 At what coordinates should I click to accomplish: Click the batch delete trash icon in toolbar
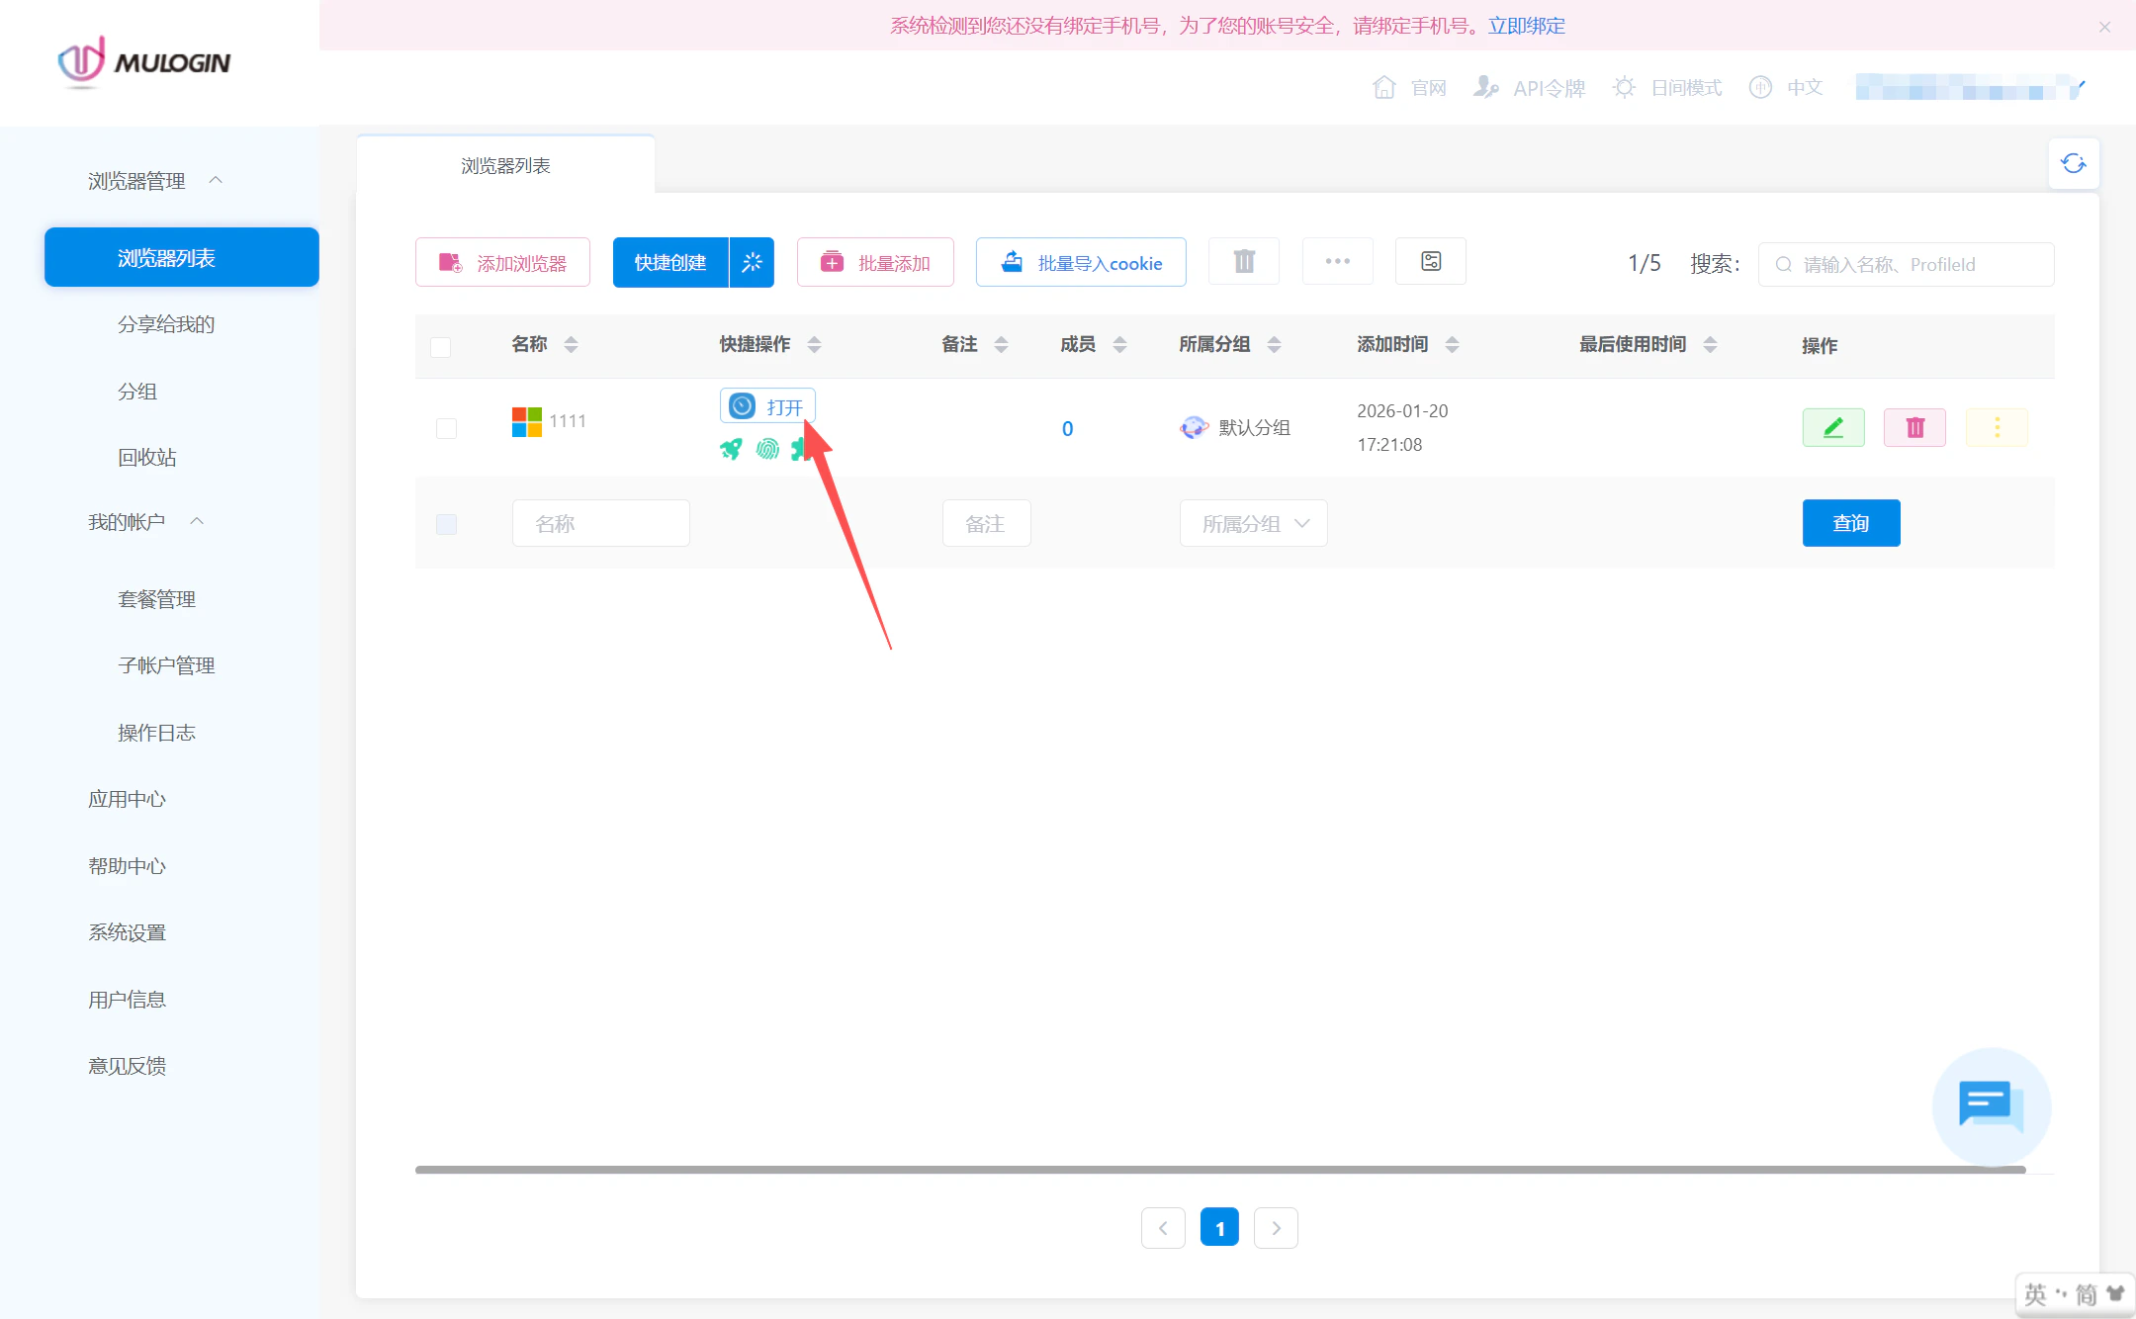click(x=1243, y=261)
